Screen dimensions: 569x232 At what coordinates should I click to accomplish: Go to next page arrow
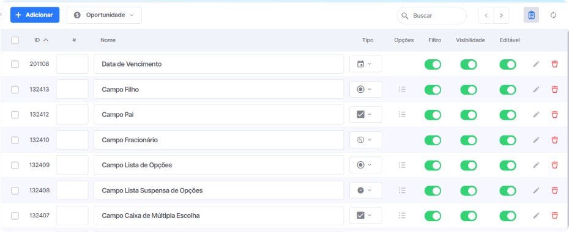[x=501, y=15]
